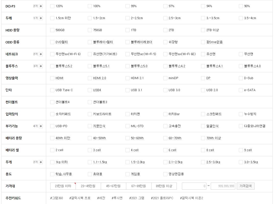Screen dimensions: 274x204
Task: Click the 40Wh 미만 battery label
Action: click(x=63, y=138)
